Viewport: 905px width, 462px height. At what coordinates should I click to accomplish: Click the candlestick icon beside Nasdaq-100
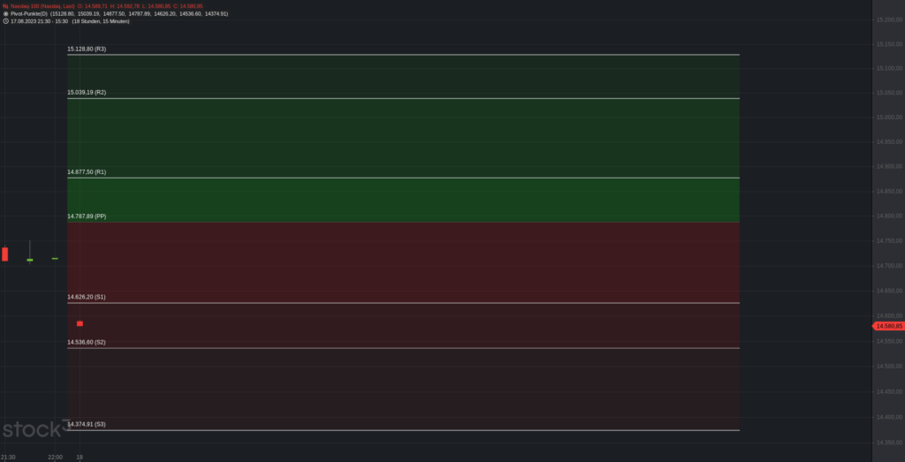pyautogui.click(x=6, y=6)
